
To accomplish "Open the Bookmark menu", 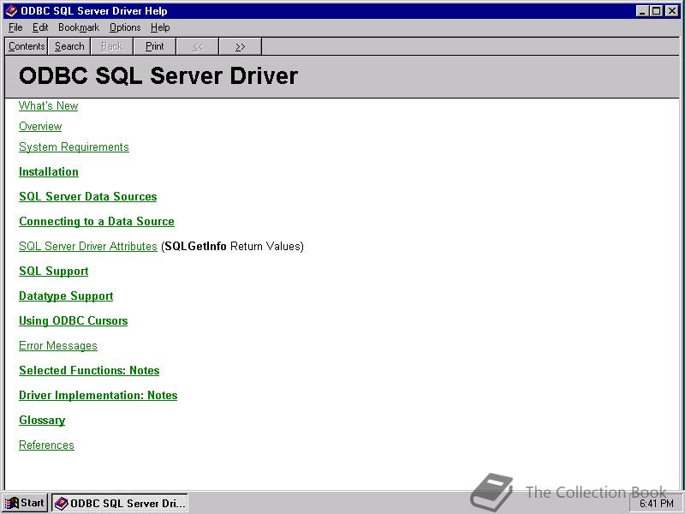I will [x=79, y=27].
